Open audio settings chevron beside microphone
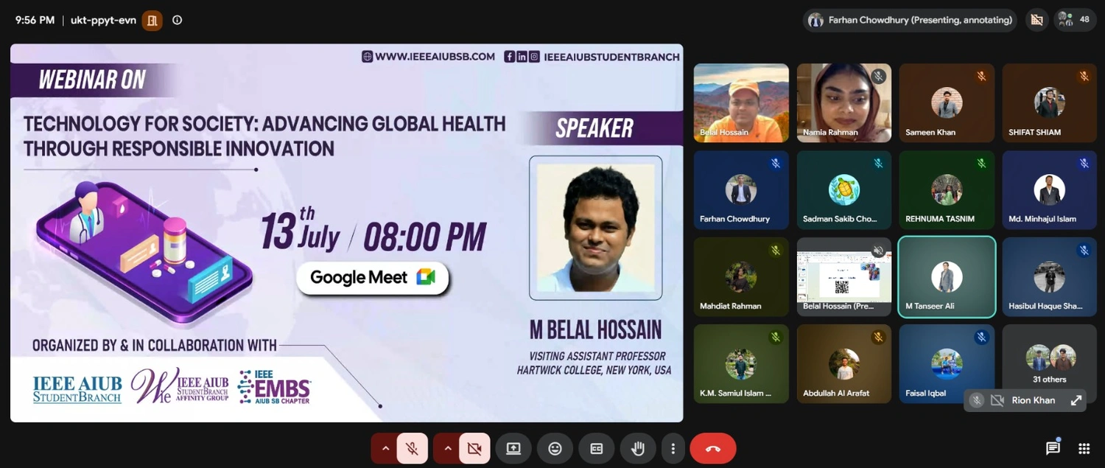Image resolution: width=1105 pixels, height=468 pixels. tap(385, 448)
